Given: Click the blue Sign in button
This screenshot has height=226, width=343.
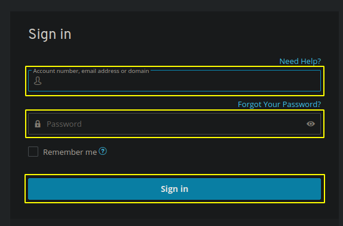Looking at the screenshot, I should coord(174,189).
